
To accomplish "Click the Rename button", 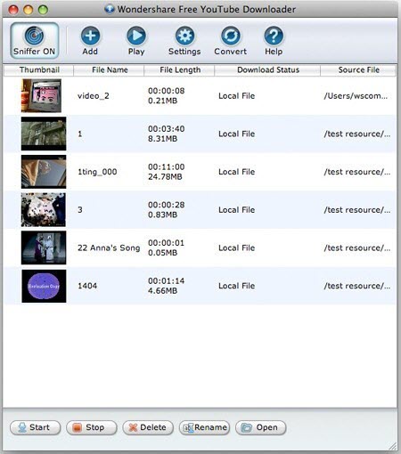I will [204, 427].
